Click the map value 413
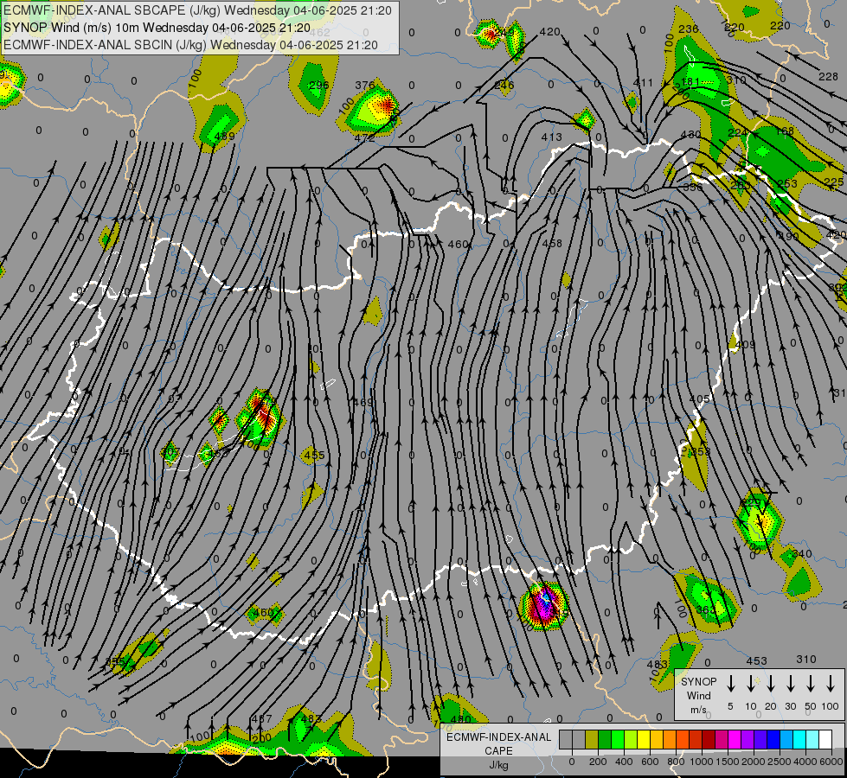Screen dimensions: 847x778 (551, 137)
